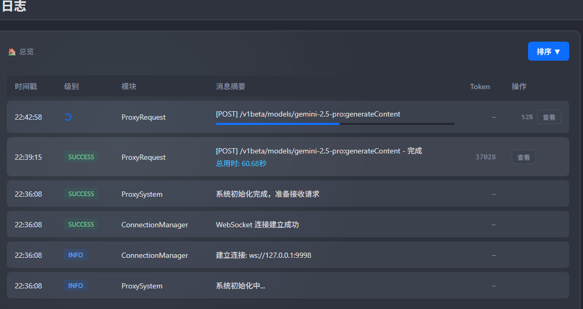Click the Token column header

tap(480, 86)
